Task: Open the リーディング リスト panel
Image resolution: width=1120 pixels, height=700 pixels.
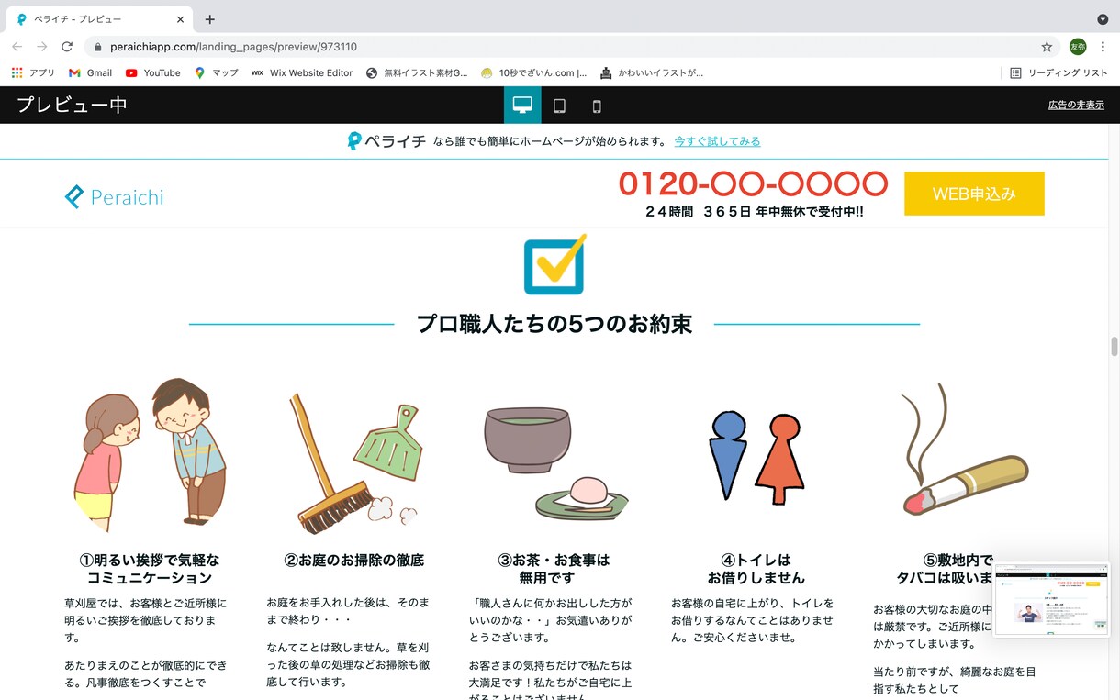Action: pos(1058,72)
